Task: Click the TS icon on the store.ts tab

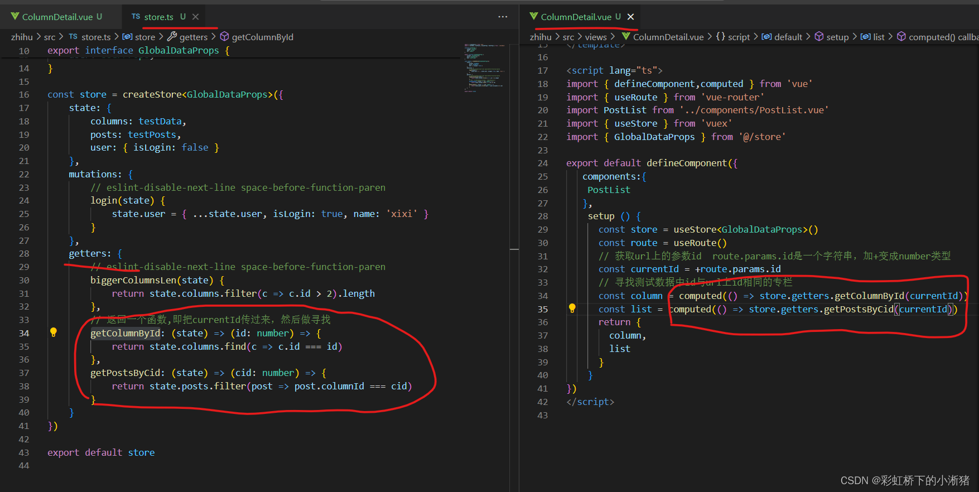Action: [x=136, y=17]
